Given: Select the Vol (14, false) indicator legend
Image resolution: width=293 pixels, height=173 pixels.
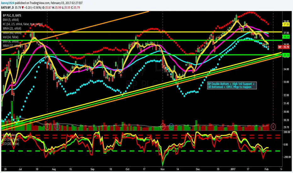Looking at the screenshot, I should pos(10,37).
